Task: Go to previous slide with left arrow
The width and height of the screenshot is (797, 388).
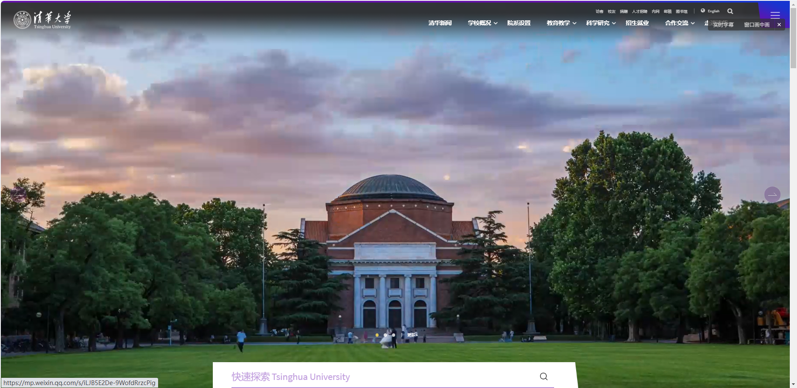Action: coord(18,194)
